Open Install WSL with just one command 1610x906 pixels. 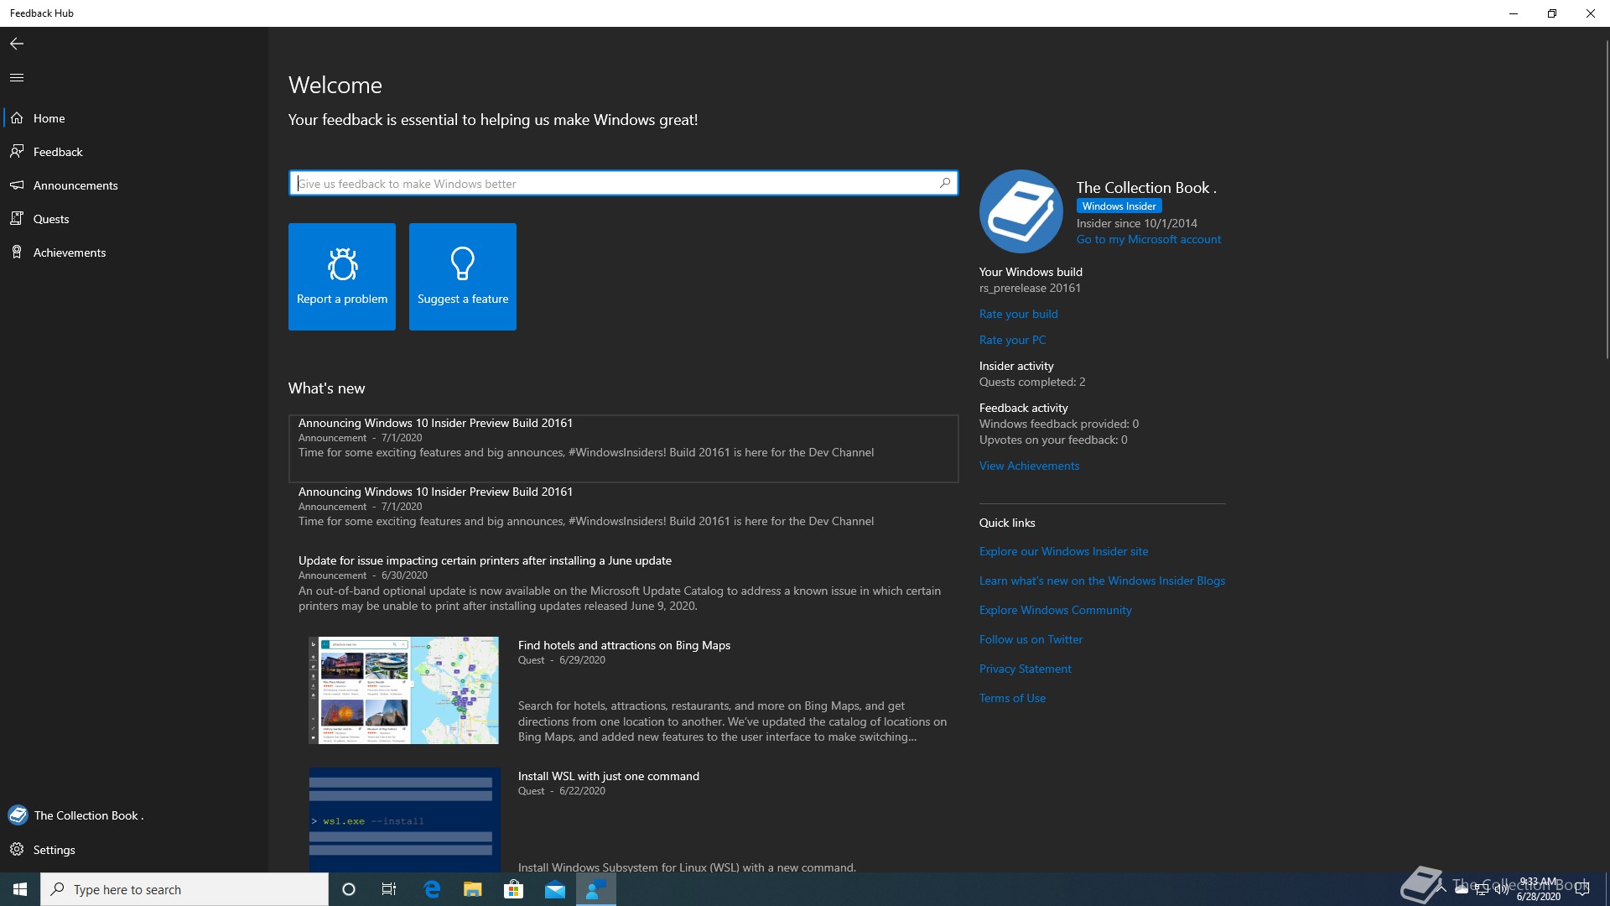coord(608,776)
